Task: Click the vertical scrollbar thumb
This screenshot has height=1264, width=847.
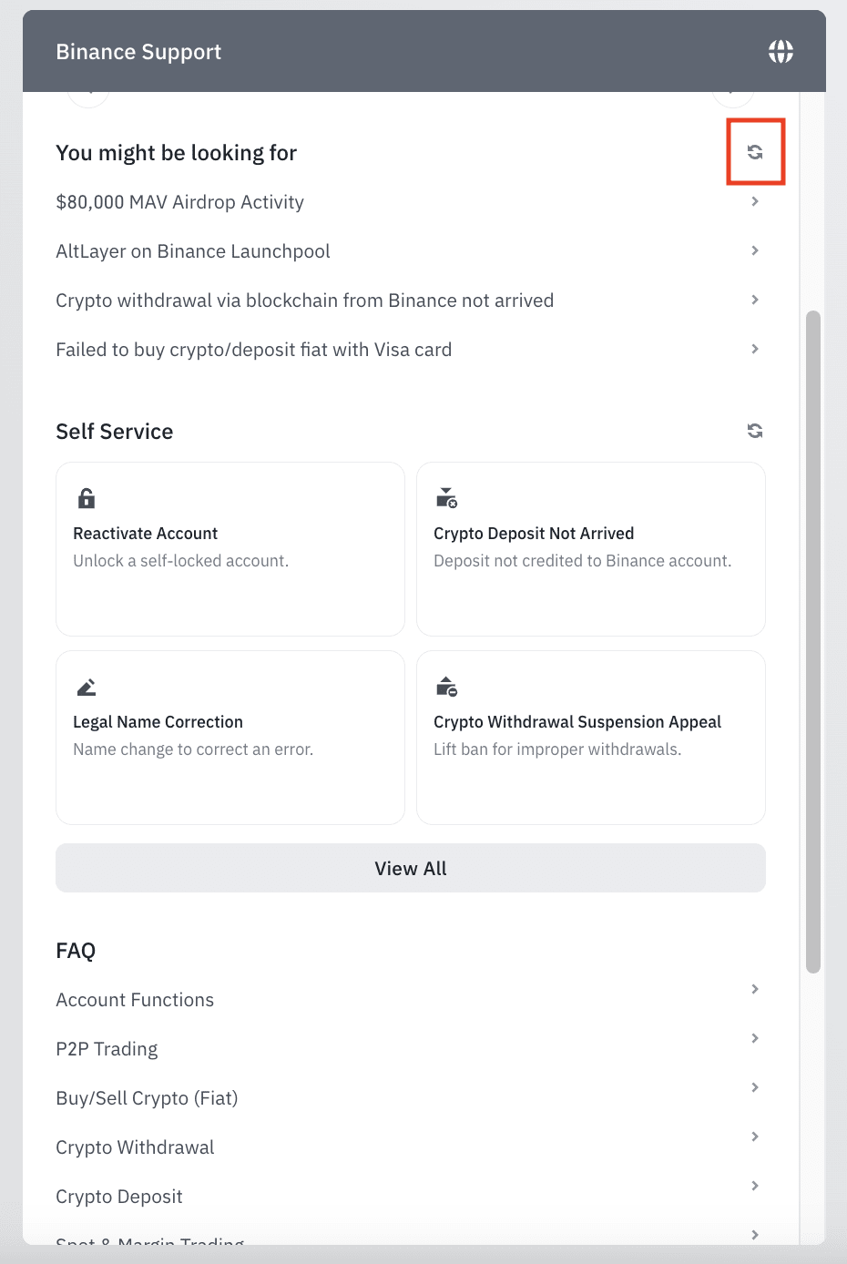Action: click(813, 642)
